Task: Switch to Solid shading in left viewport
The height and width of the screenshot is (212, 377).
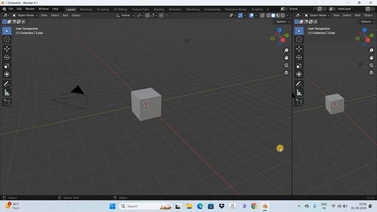Action: coord(273,15)
